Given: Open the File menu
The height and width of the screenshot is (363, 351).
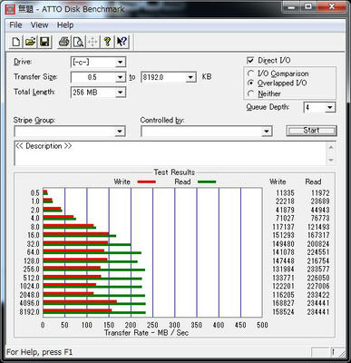Looking at the screenshot, I should 15,25.
